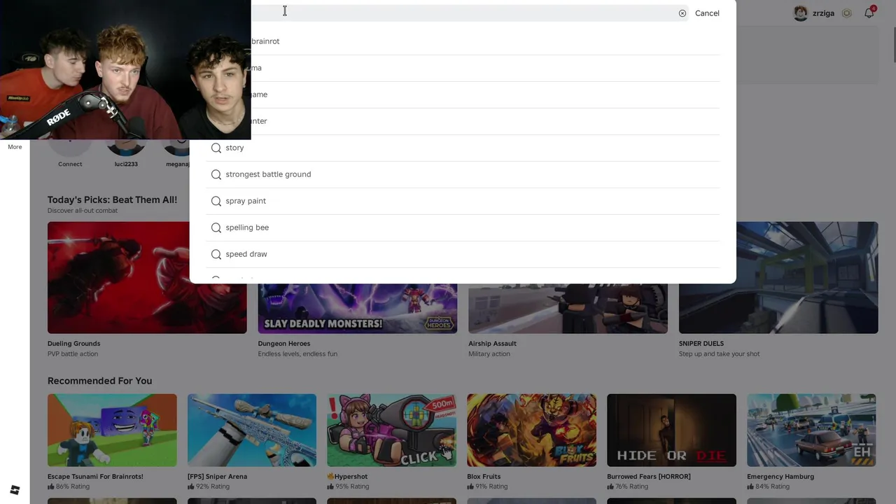Open the Robux icon next to zrziga
Image resolution: width=896 pixels, height=504 pixels.
(847, 13)
